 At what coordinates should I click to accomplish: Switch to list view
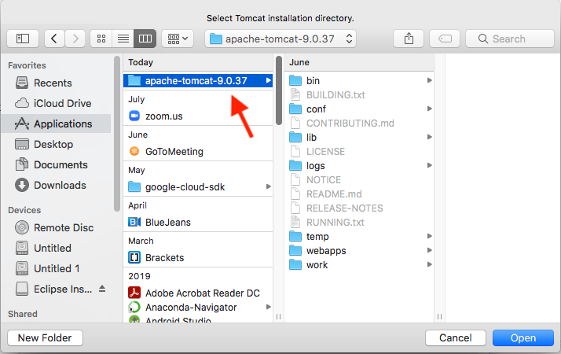(x=123, y=39)
